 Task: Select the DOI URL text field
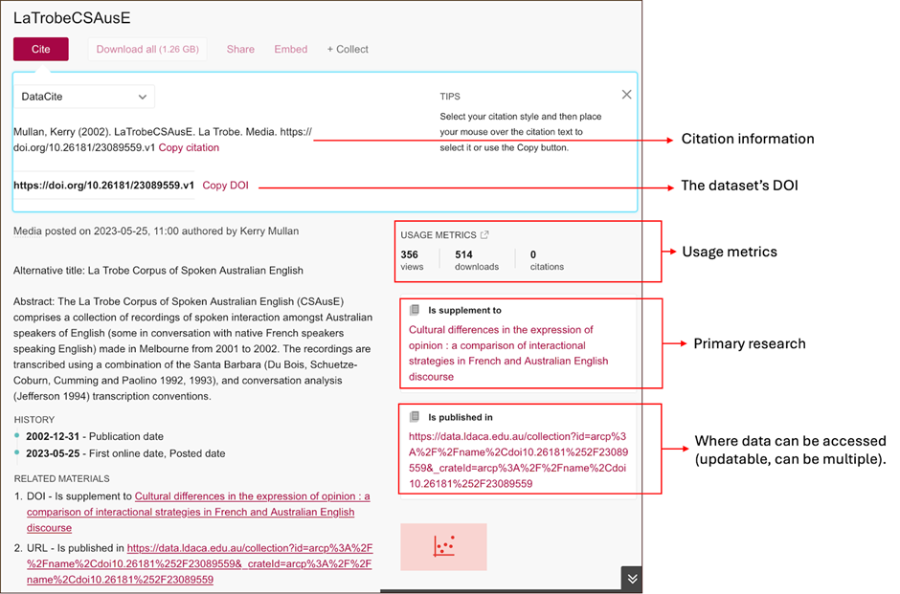tap(104, 186)
